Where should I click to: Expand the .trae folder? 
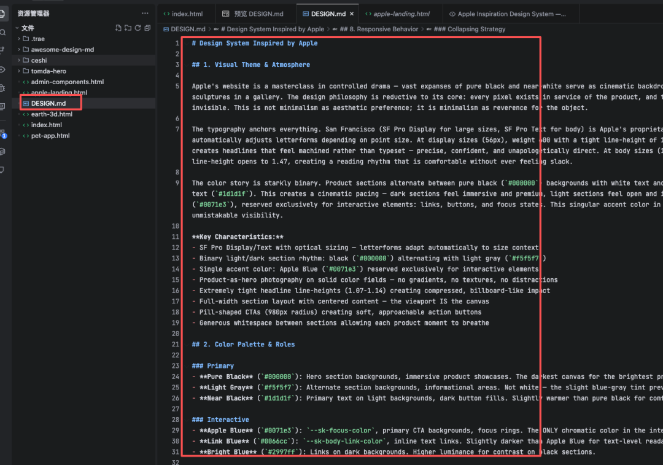point(37,39)
